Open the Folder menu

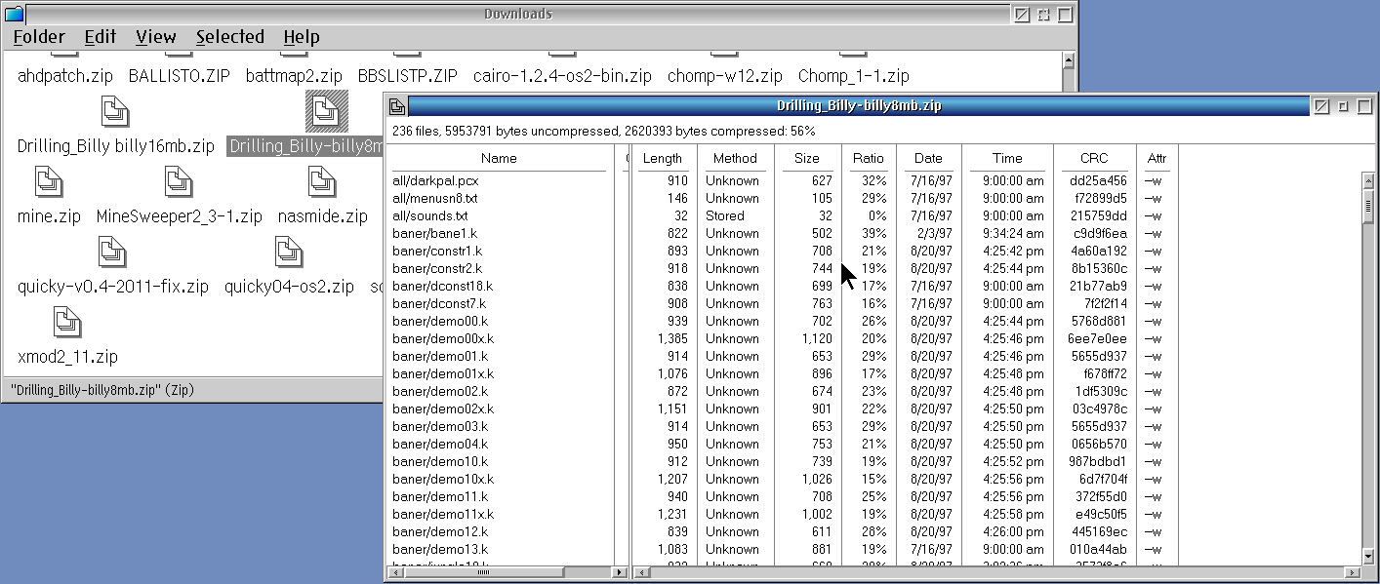click(39, 37)
